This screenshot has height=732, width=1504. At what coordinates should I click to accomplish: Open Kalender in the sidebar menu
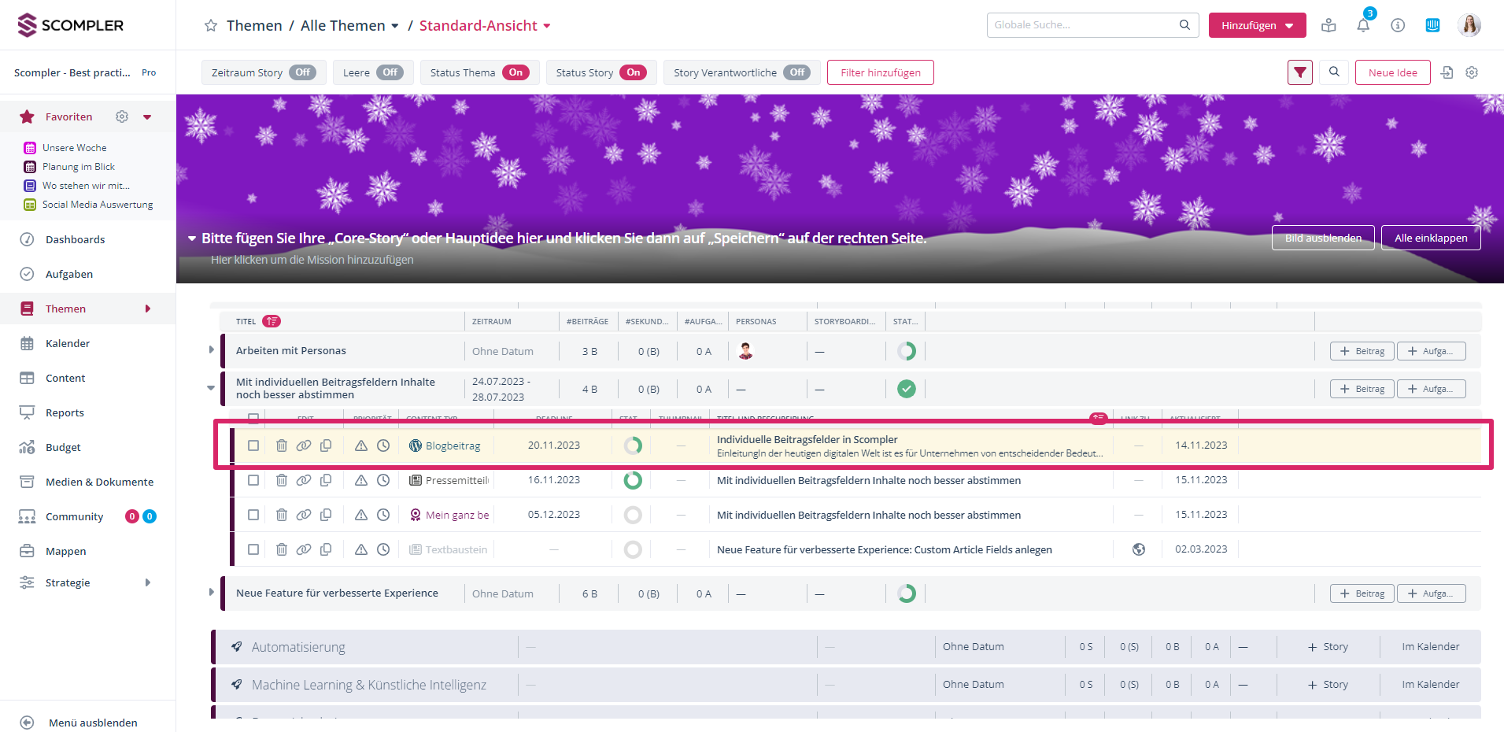click(x=68, y=343)
